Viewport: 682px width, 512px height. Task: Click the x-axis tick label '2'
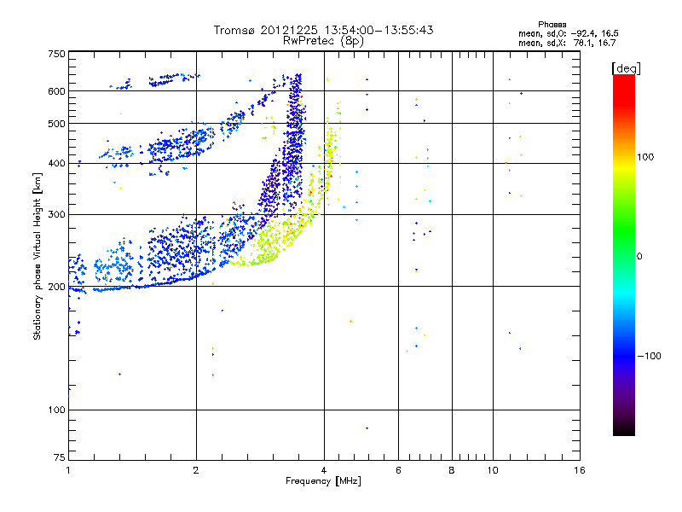coord(196,470)
